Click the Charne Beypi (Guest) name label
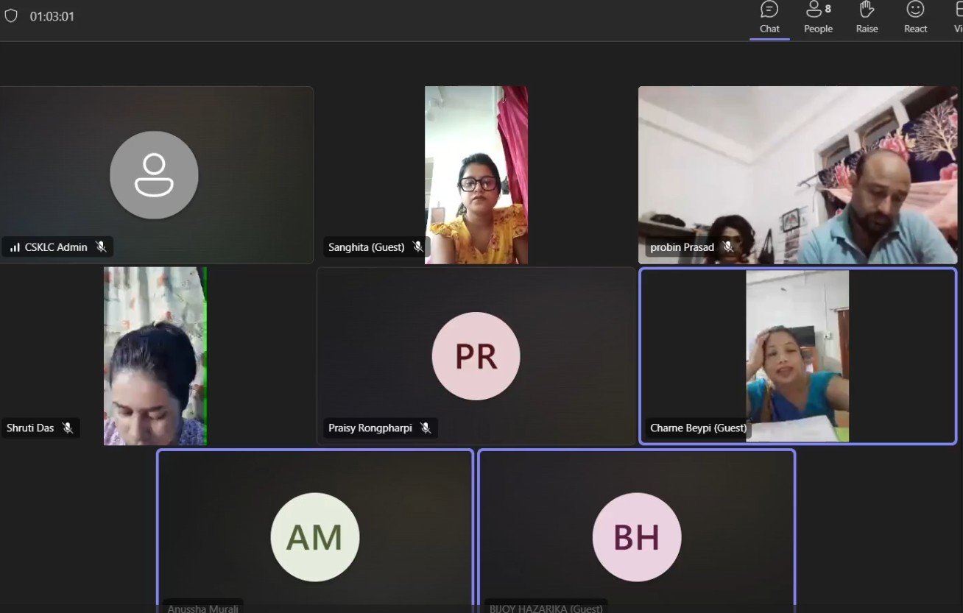 [698, 428]
